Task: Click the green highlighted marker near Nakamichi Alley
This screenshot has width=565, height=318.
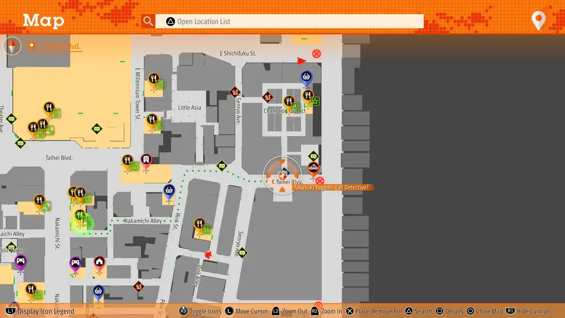Action: click(x=82, y=222)
